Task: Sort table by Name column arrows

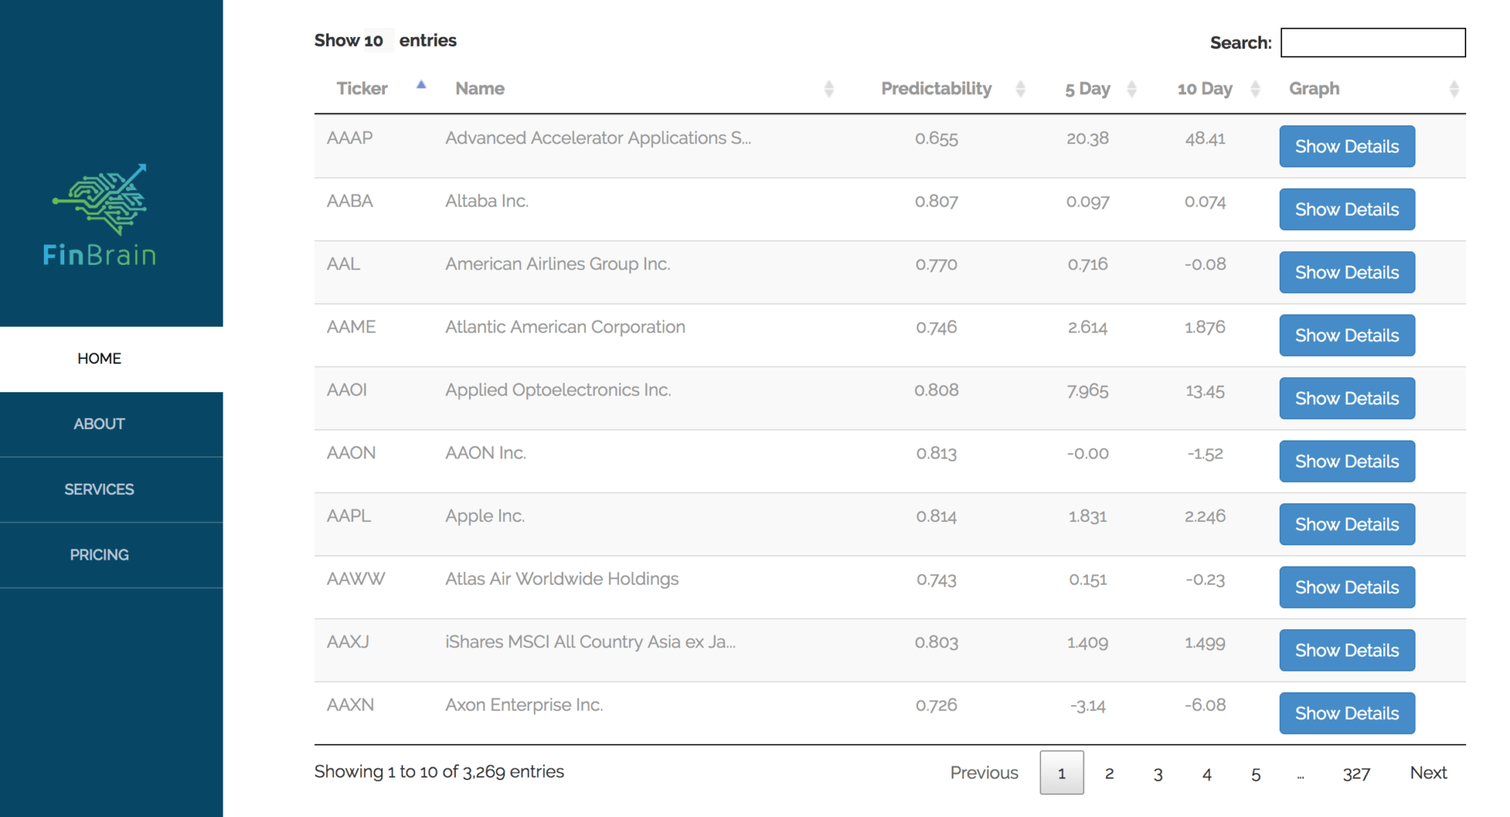Action: pos(828,89)
